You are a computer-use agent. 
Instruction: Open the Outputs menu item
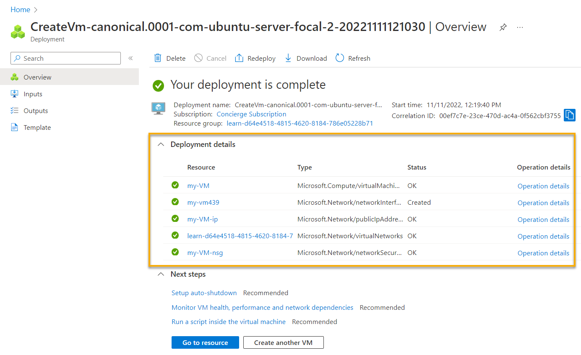[69, 111]
